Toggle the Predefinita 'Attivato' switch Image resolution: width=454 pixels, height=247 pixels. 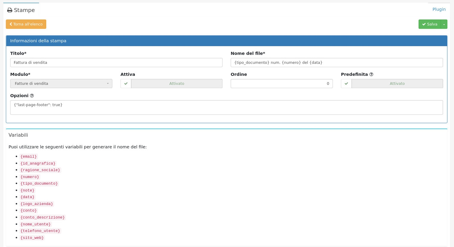pyautogui.click(x=397, y=84)
